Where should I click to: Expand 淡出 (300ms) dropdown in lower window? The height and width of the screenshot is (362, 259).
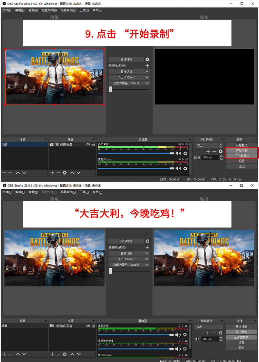pos(129,259)
